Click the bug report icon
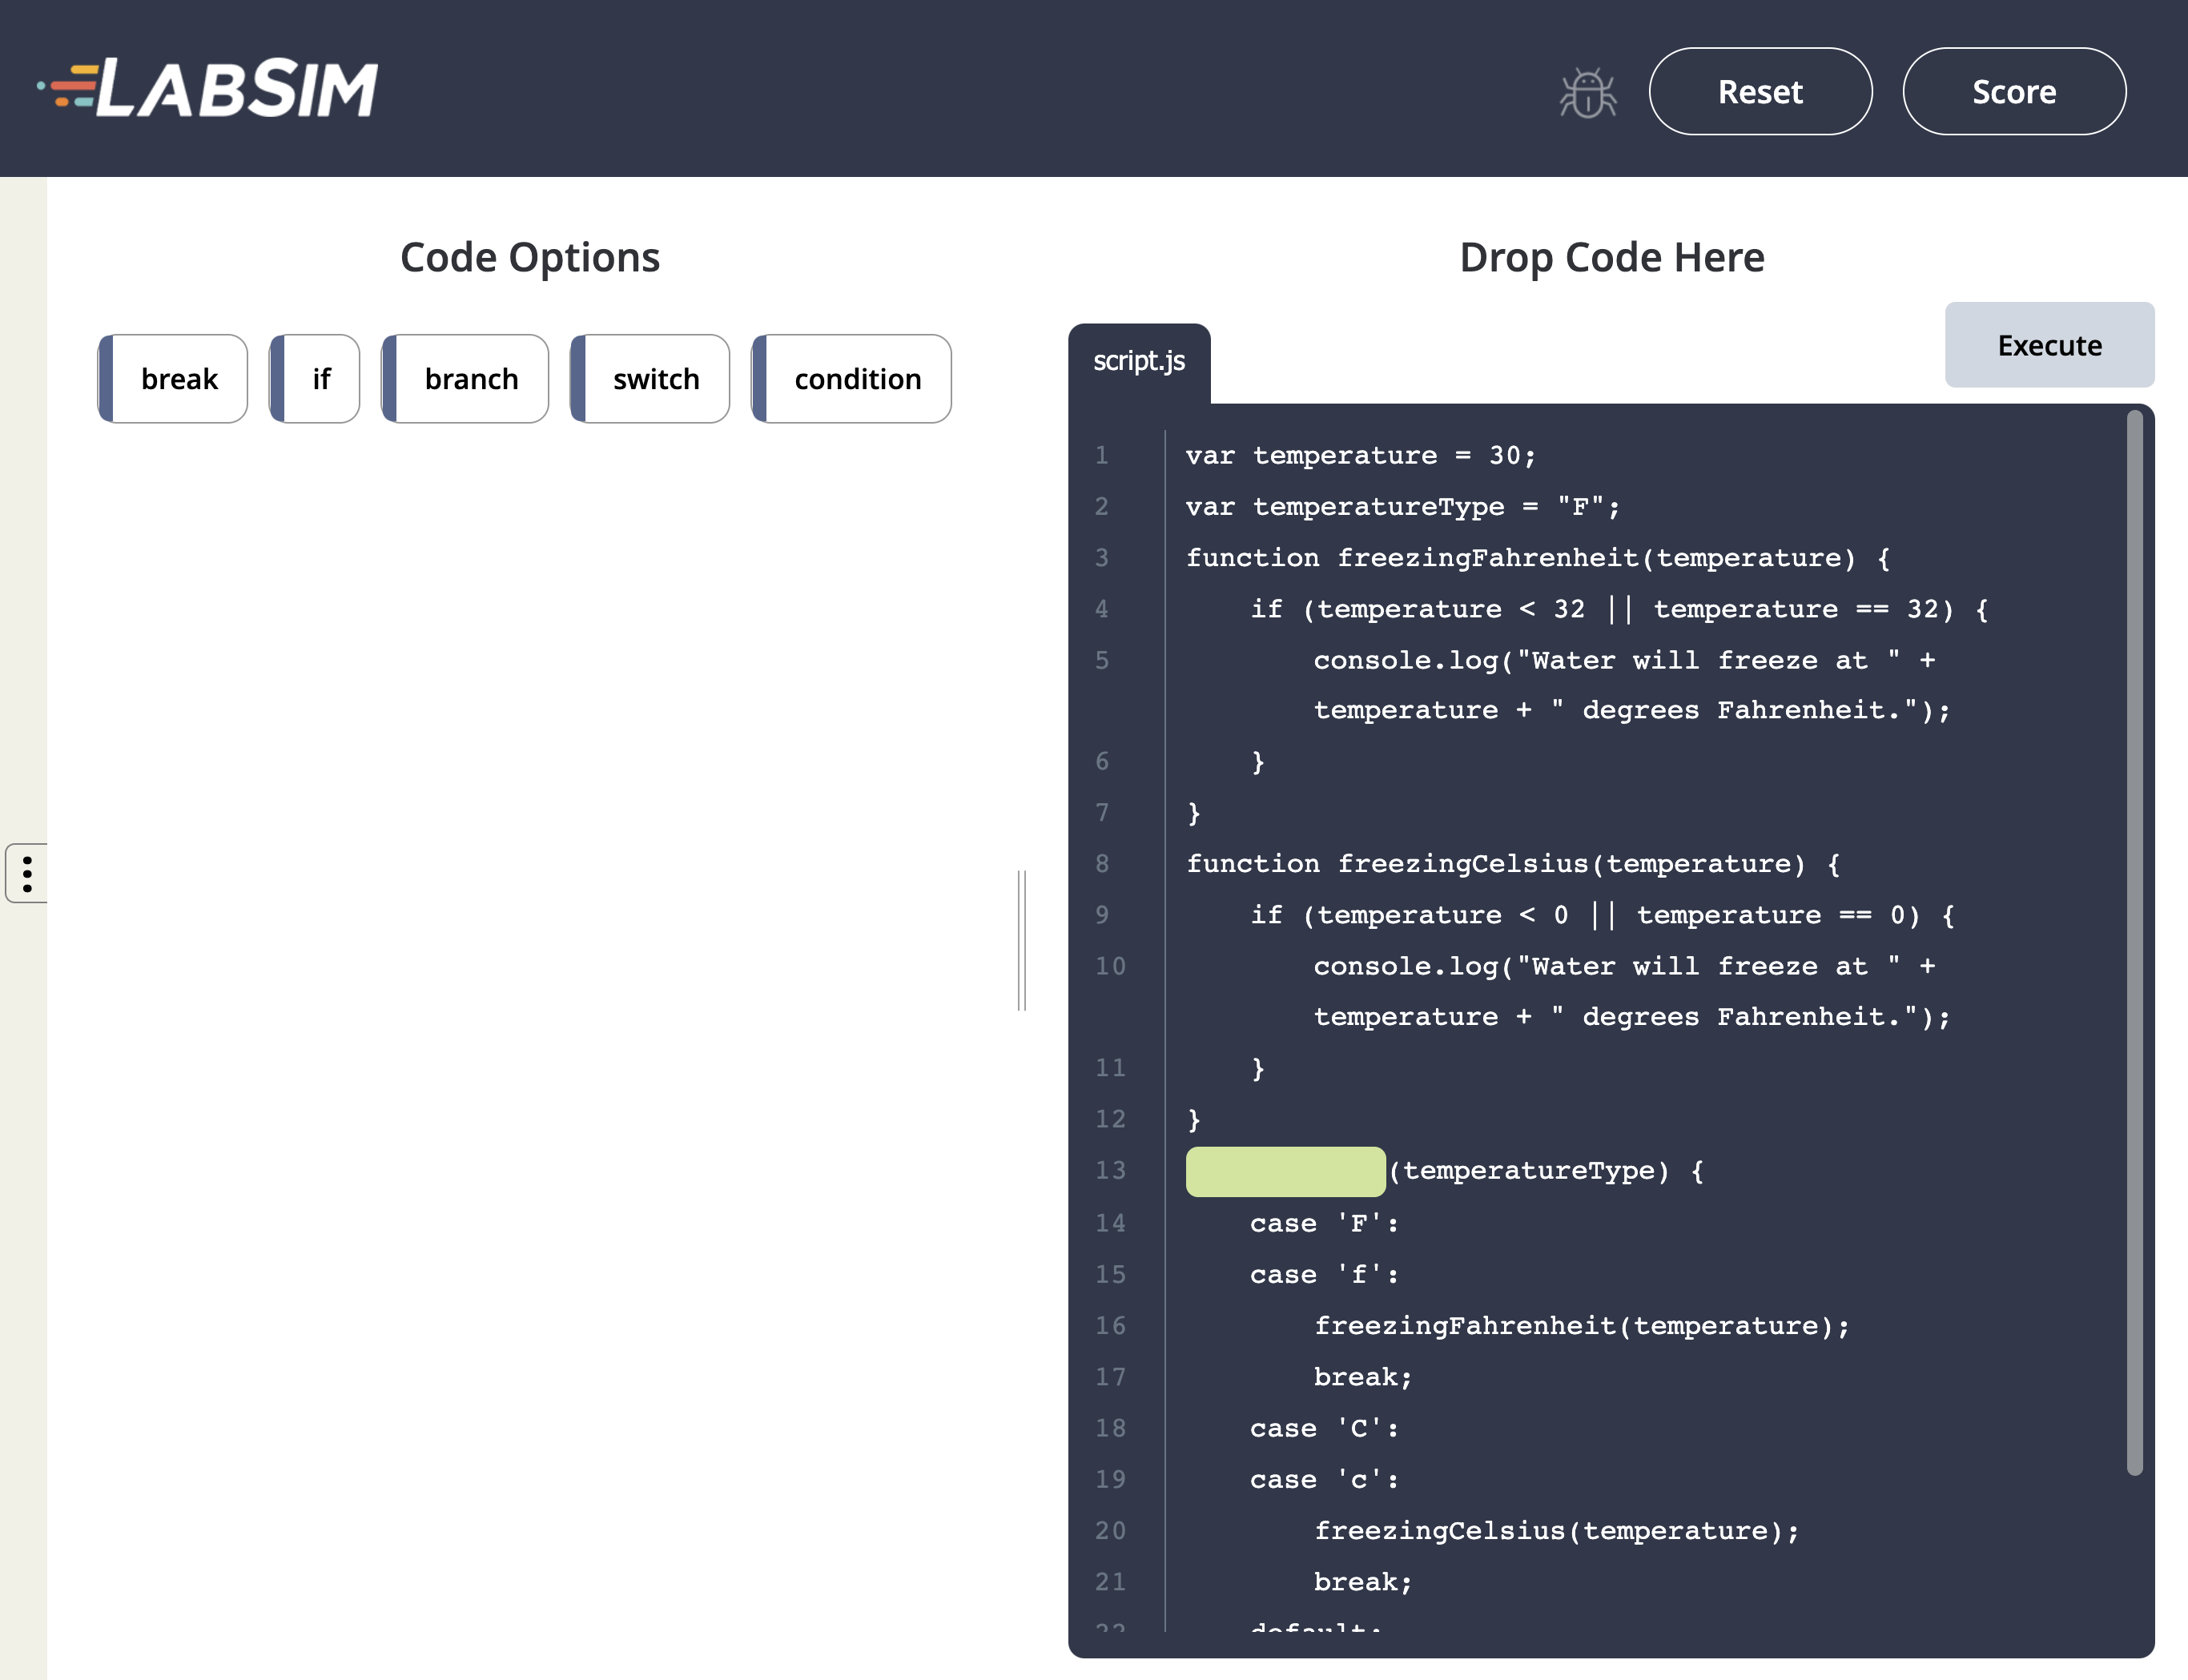 pyautogui.click(x=1587, y=93)
